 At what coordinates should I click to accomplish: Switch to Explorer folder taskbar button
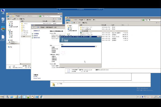(x=16, y=97)
